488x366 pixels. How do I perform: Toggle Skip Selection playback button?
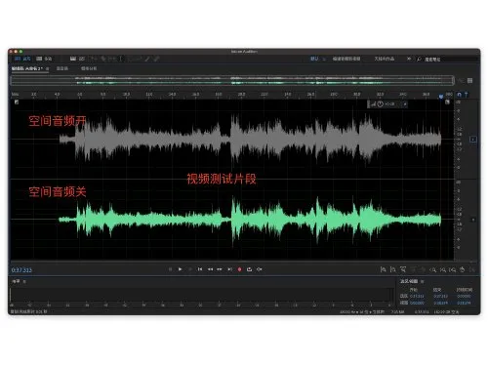[x=260, y=269]
